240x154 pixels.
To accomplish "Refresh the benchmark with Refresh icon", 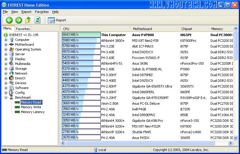I will [37, 20].
